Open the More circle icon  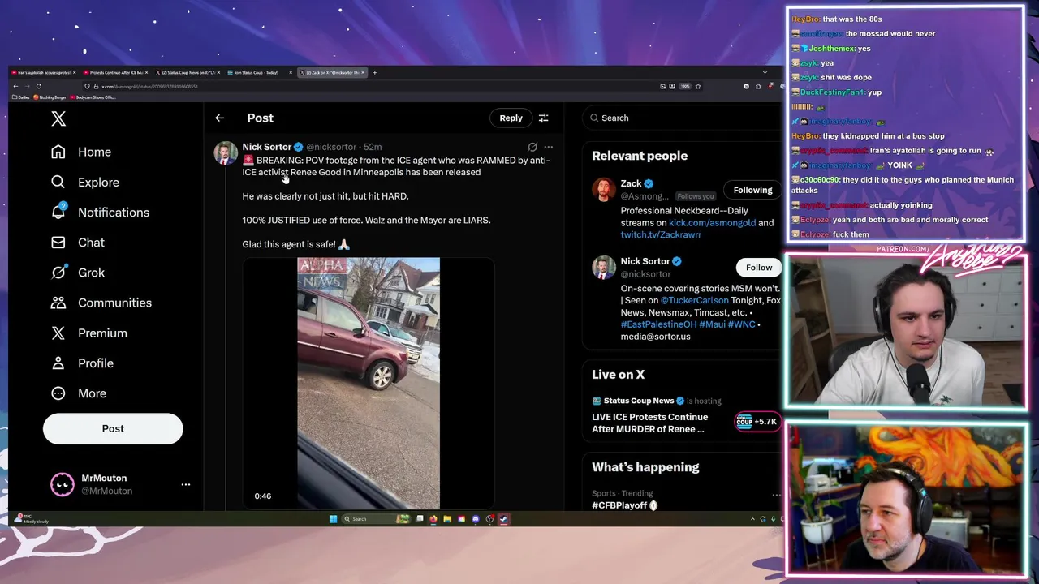coord(58,393)
